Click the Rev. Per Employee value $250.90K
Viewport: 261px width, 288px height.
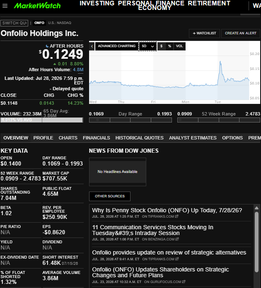point(55,217)
